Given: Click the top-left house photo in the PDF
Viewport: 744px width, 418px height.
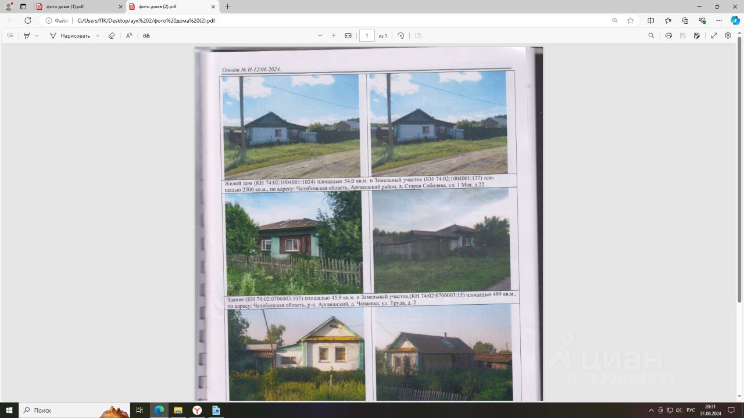Looking at the screenshot, I should tap(291, 125).
